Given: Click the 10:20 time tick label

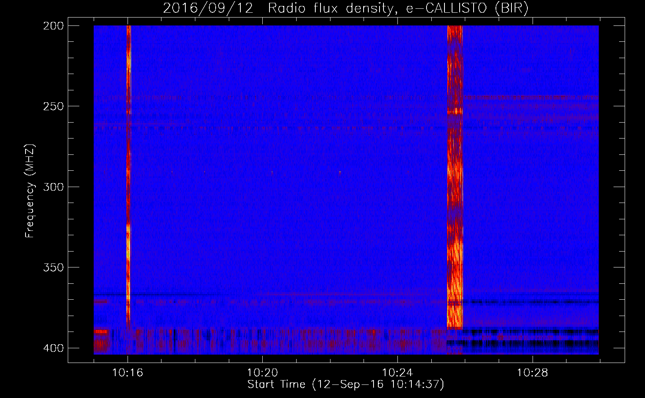Looking at the screenshot, I should (262, 373).
